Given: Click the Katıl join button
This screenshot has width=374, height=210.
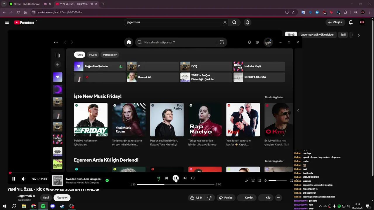Looking at the screenshot, I should (46, 197).
